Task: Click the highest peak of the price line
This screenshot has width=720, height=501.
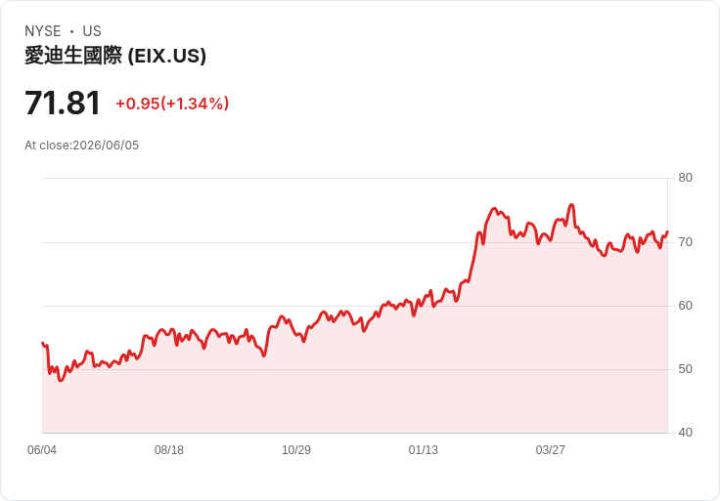Action: (x=571, y=205)
